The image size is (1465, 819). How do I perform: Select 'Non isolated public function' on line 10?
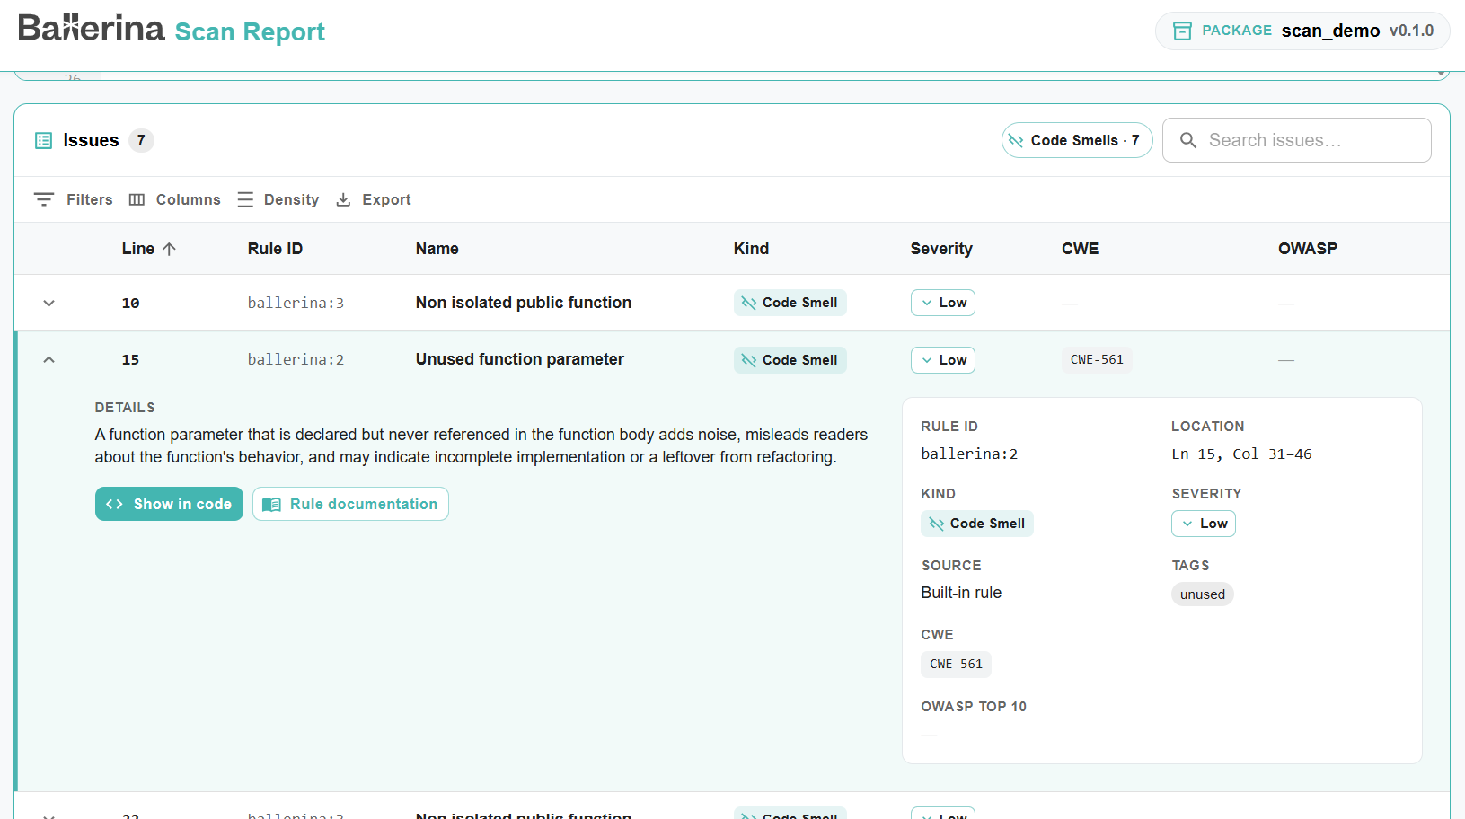click(x=524, y=303)
